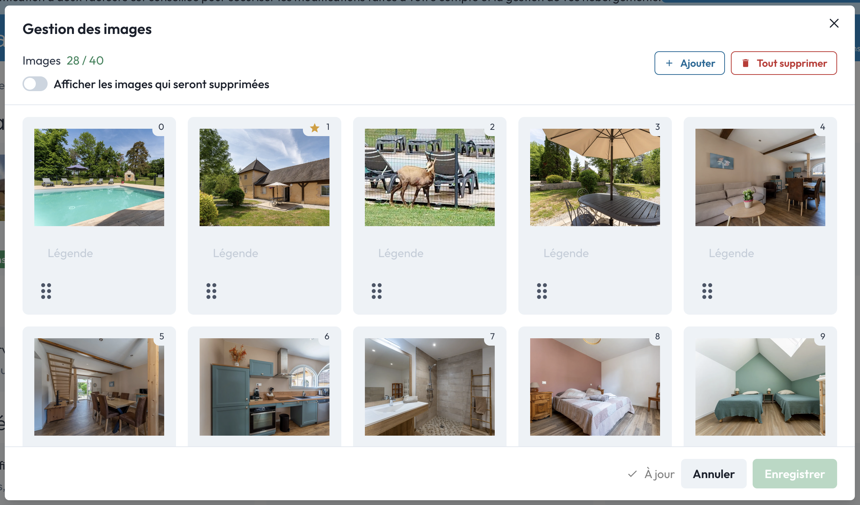Click the Légende field of image 1
This screenshot has width=860, height=505.
(265, 253)
